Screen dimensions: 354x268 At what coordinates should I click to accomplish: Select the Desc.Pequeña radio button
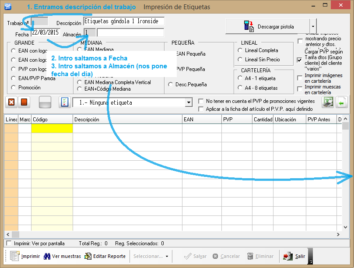click(171, 84)
